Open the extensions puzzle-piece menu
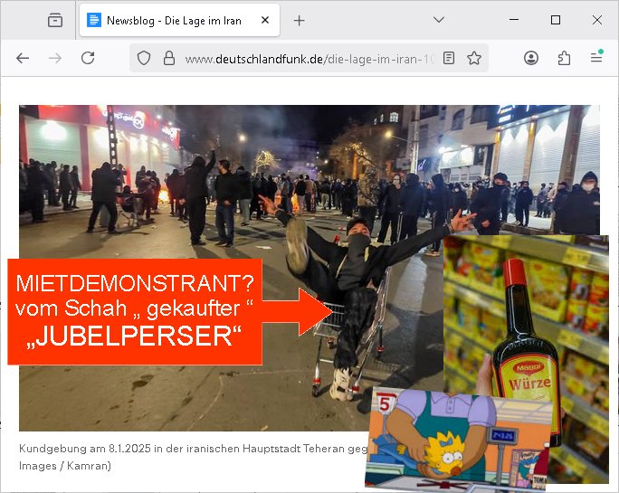The width and height of the screenshot is (619, 493). (x=564, y=58)
